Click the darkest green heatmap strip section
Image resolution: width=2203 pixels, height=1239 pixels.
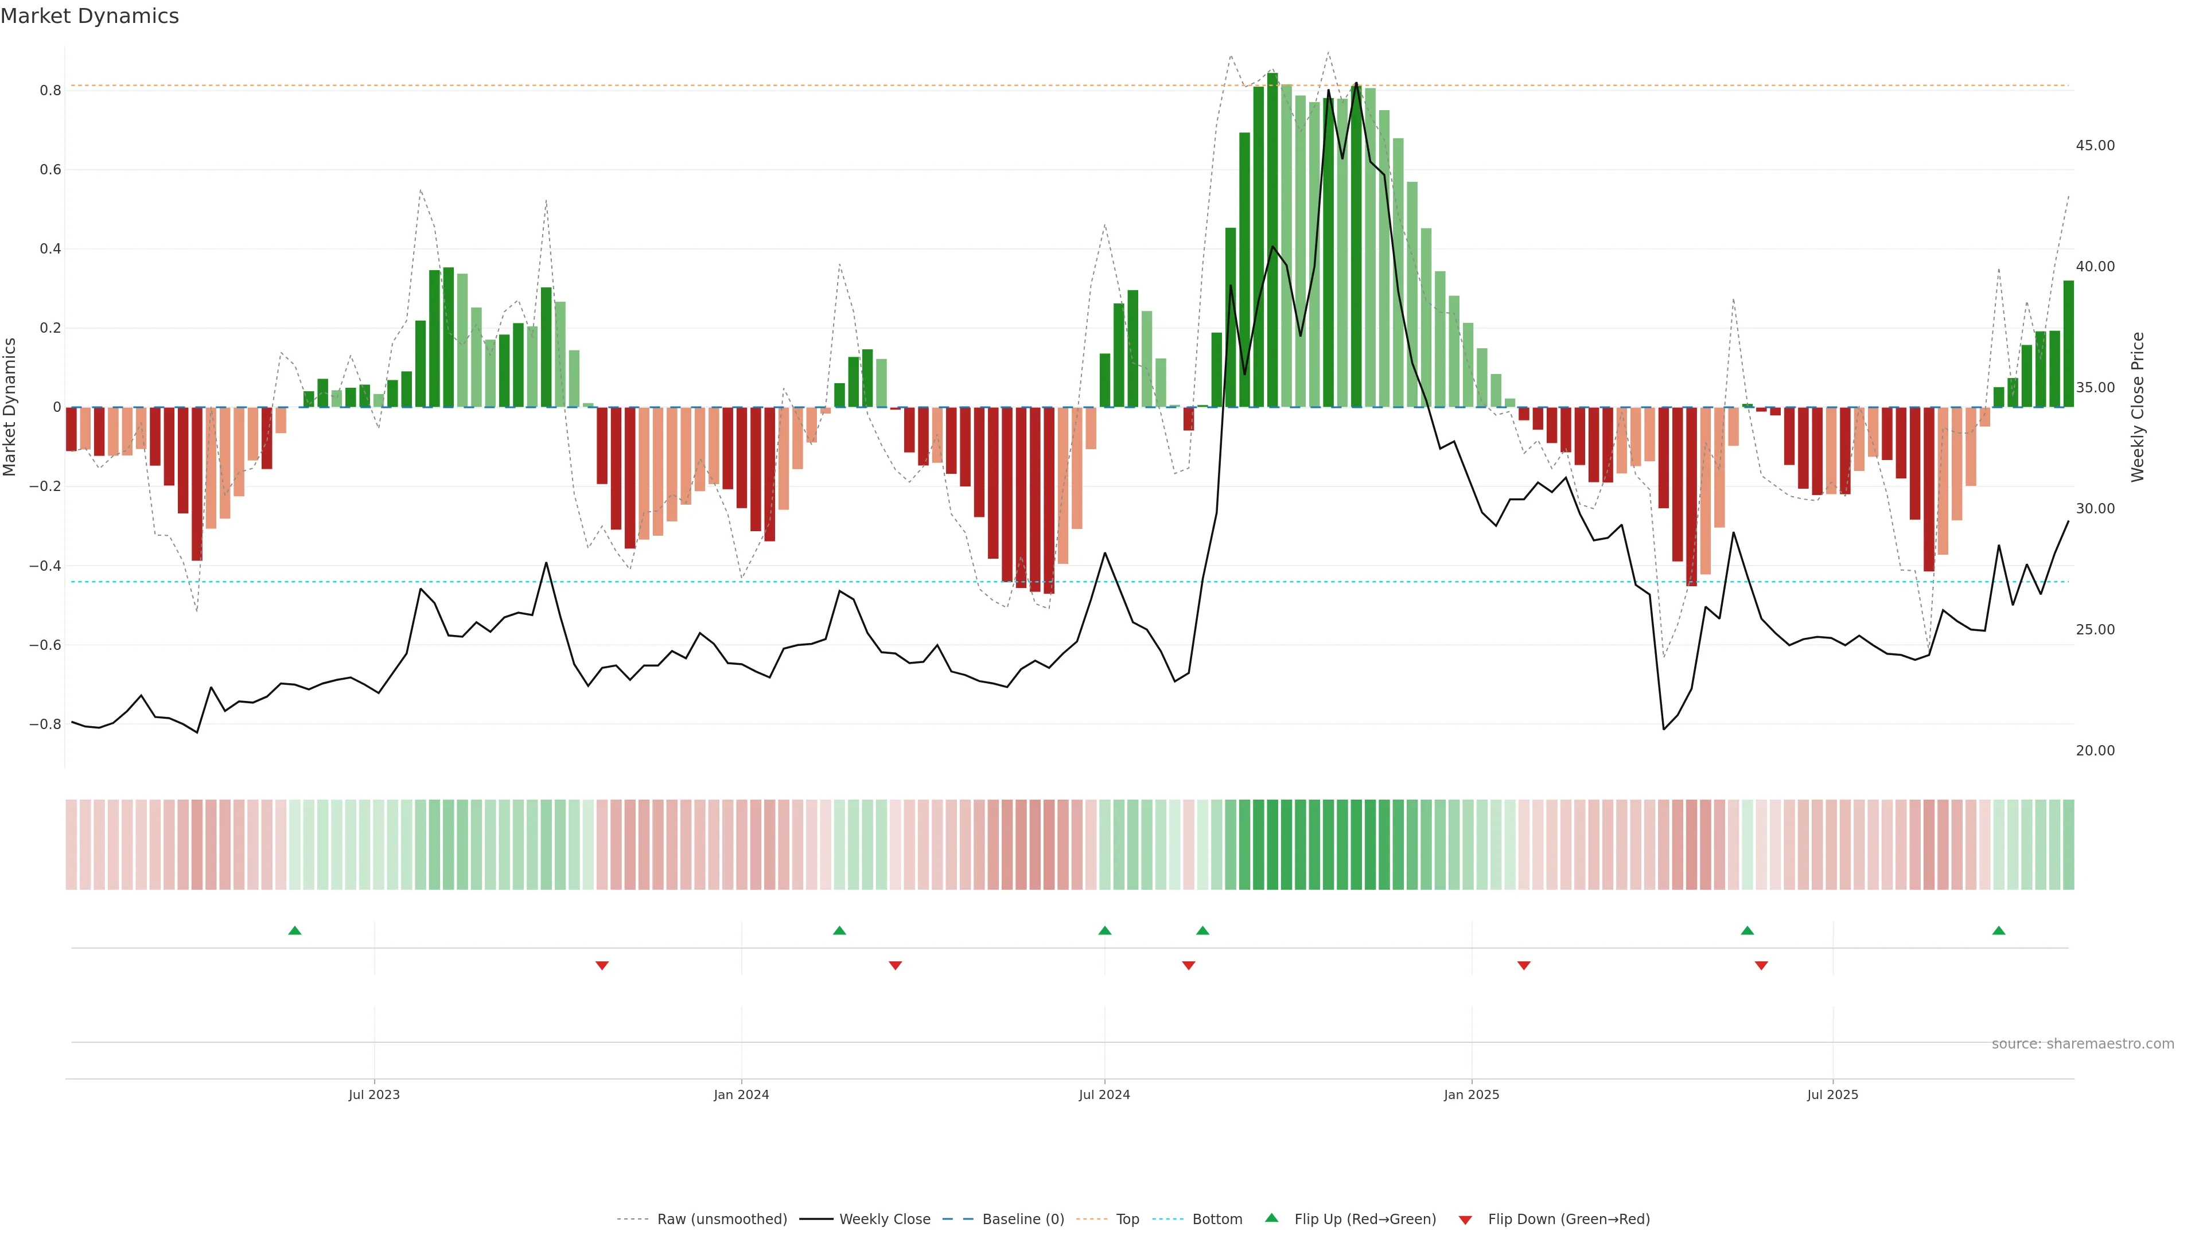coord(1272,845)
